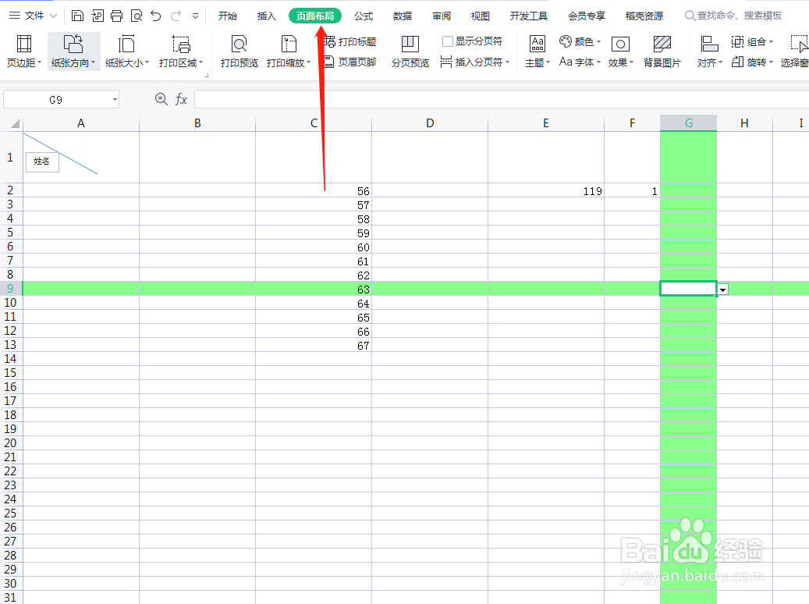Open the dropdown arrow on cell G9

click(723, 290)
